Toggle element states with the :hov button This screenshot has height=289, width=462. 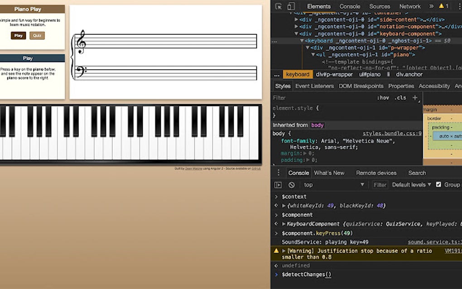pos(383,97)
